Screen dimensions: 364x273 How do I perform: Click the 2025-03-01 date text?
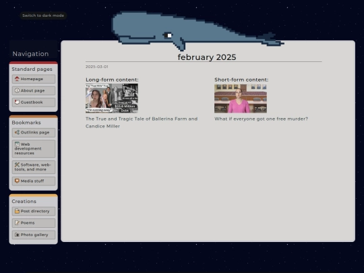click(x=97, y=67)
